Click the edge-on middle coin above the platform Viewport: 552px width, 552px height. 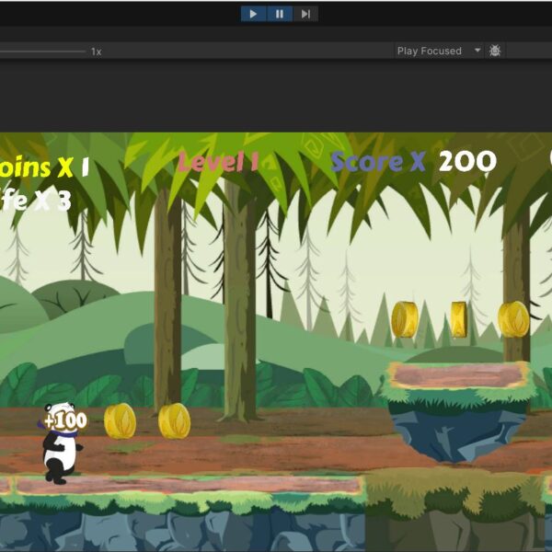(458, 319)
